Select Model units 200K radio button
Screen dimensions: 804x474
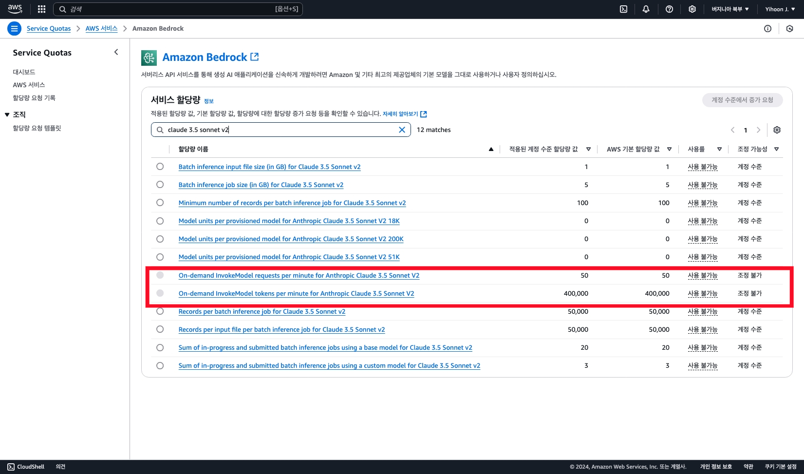tap(160, 239)
